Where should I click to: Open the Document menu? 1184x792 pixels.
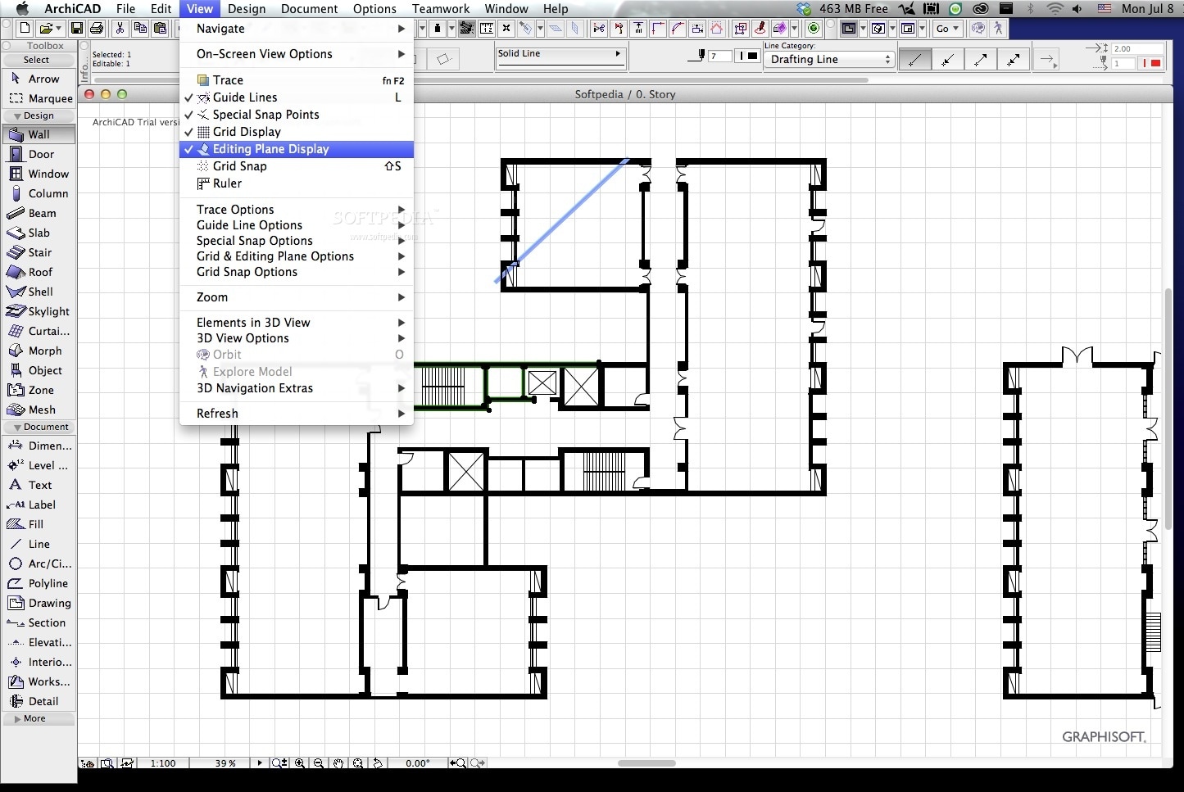tap(309, 9)
